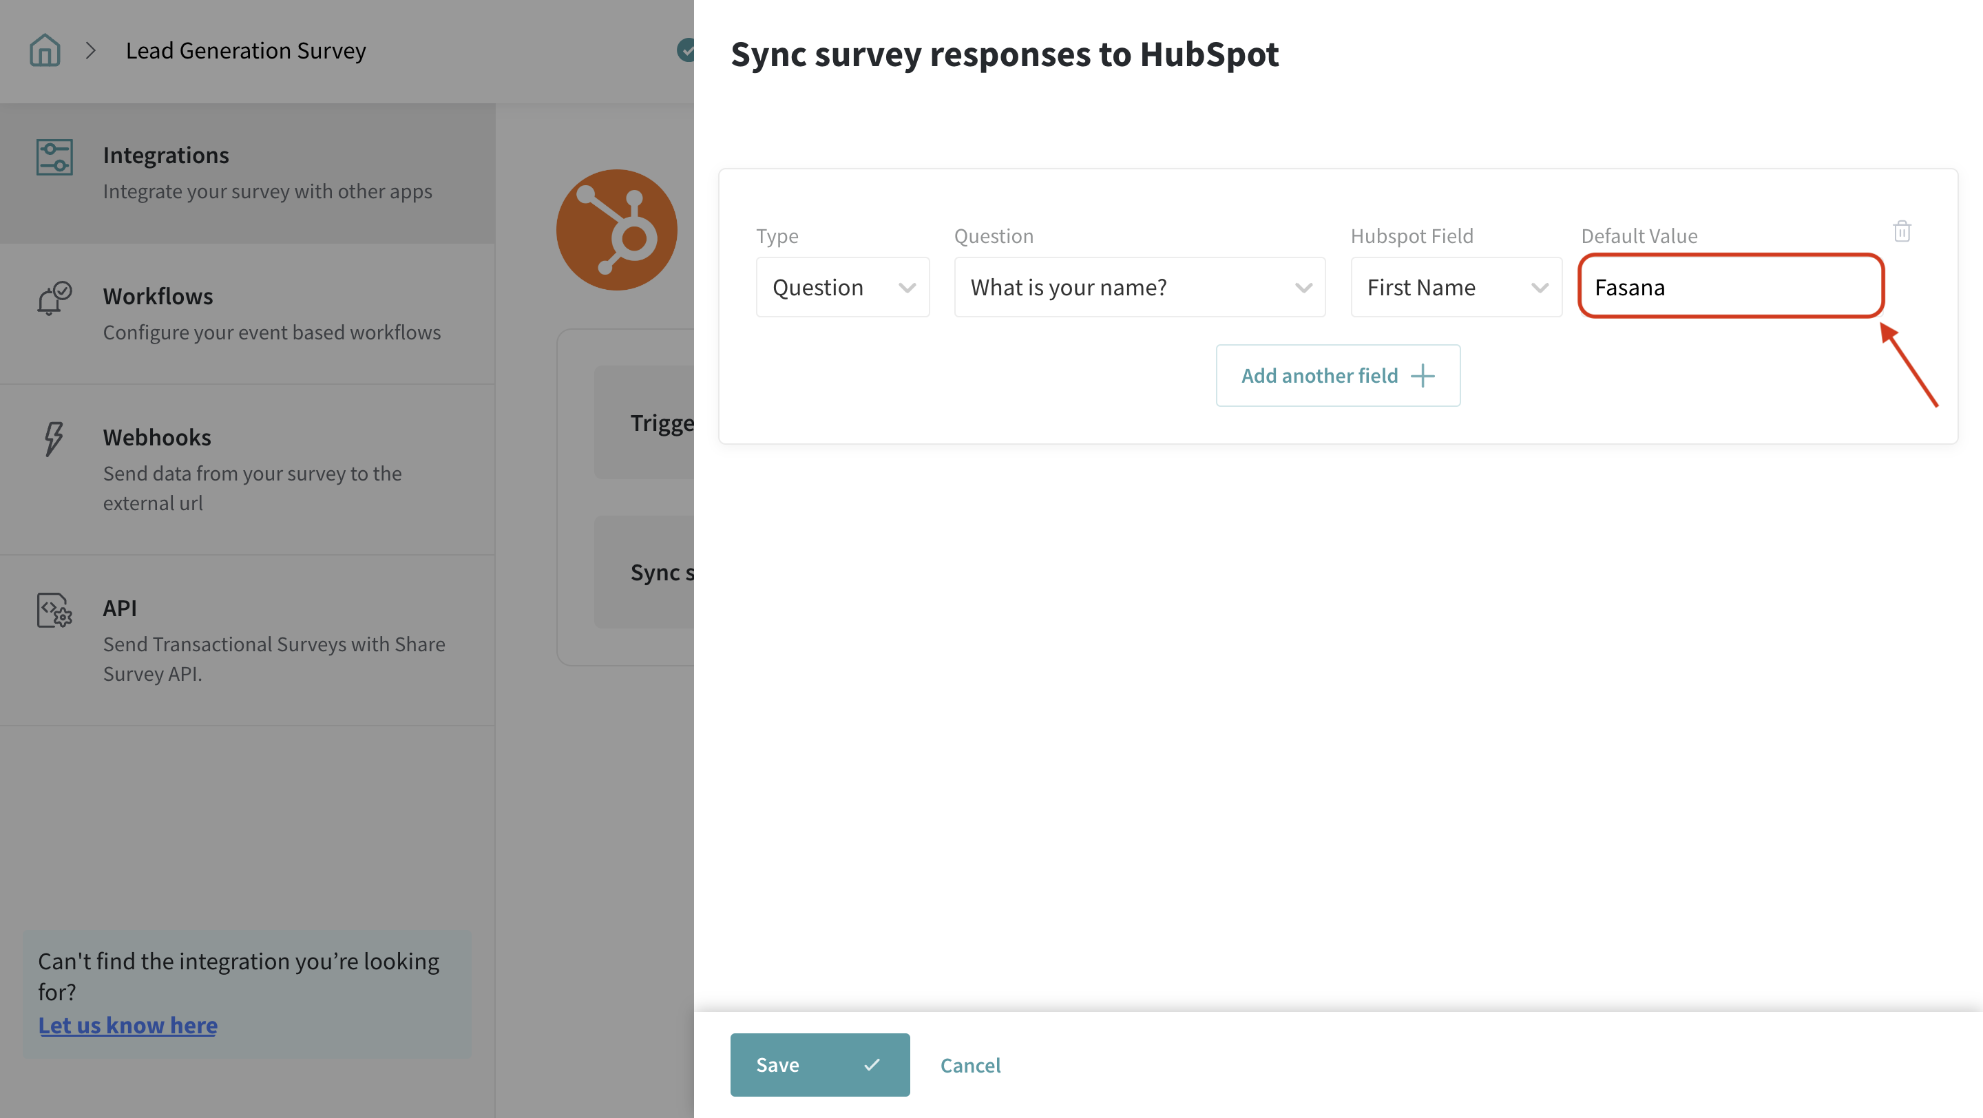Click the checkmark badge near survey title
Viewport: 1983px width, 1118px height.
[x=684, y=51]
